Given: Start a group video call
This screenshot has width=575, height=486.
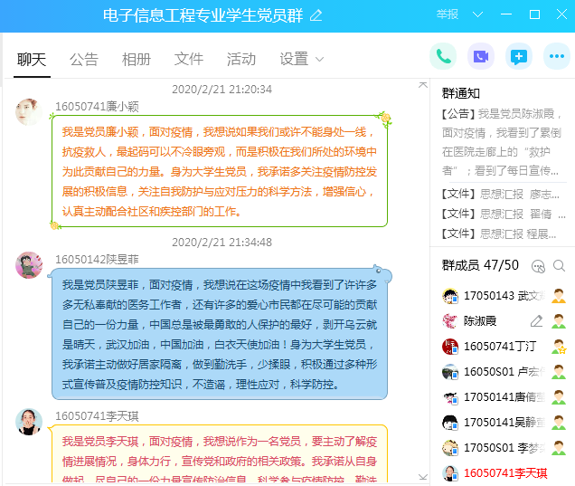Looking at the screenshot, I should [481, 56].
